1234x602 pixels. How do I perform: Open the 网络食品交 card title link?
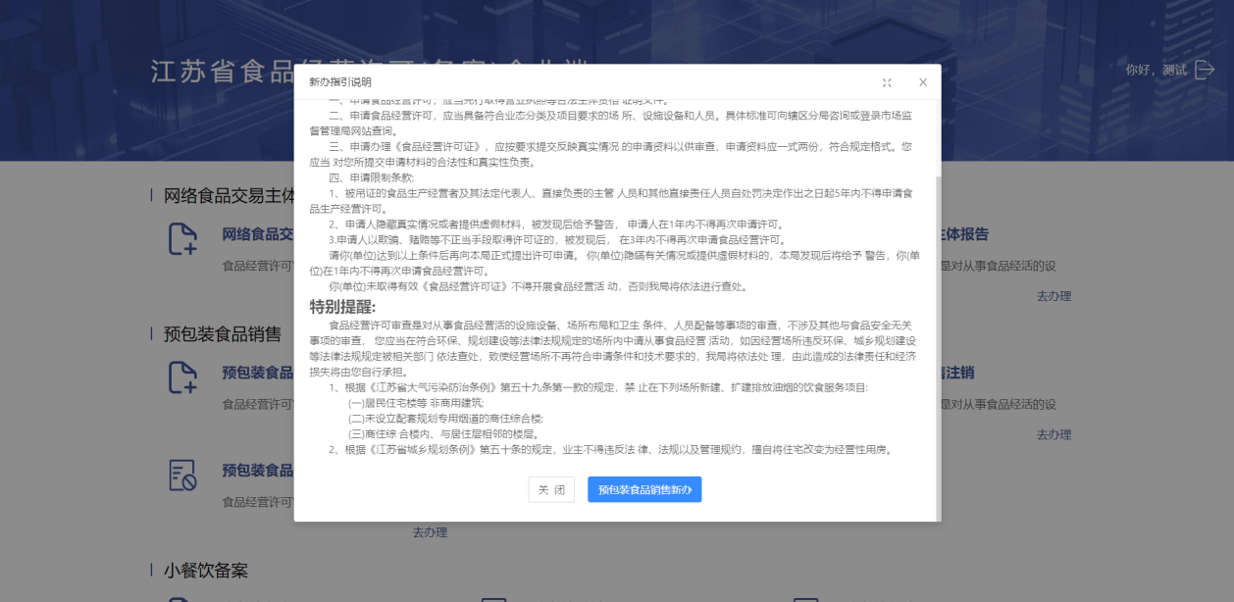point(257,234)
